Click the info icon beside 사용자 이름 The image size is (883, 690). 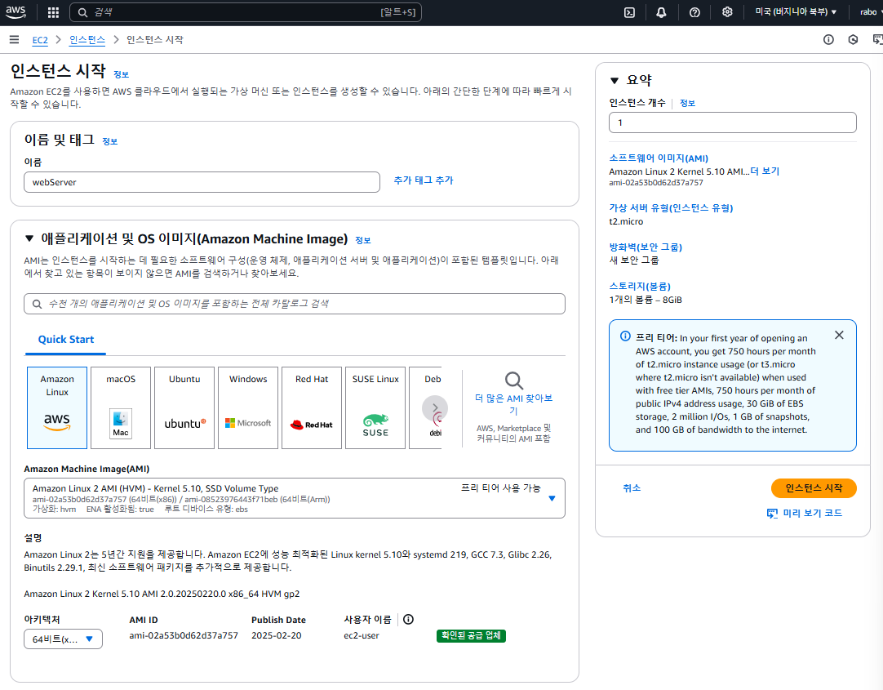tap(408, 620)
